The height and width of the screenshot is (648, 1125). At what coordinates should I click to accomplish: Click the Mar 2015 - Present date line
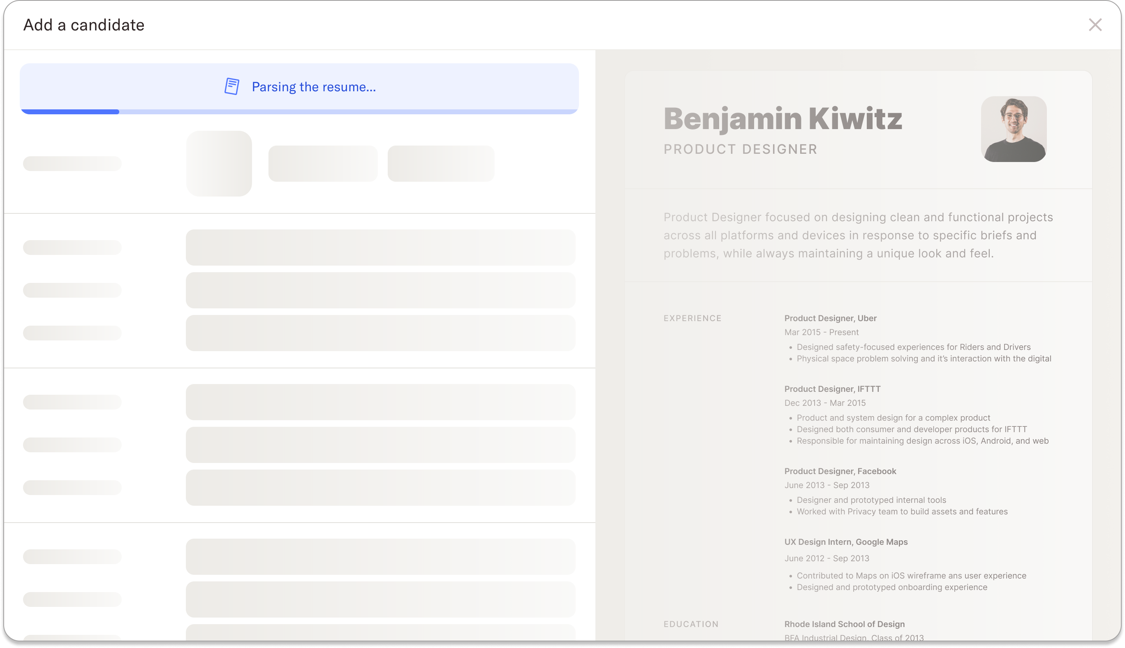pyautogui.click(x=821, y=332)
